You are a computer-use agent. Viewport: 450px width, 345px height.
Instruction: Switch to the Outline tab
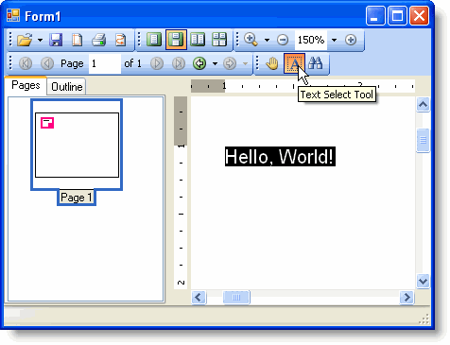pos(67,87)
